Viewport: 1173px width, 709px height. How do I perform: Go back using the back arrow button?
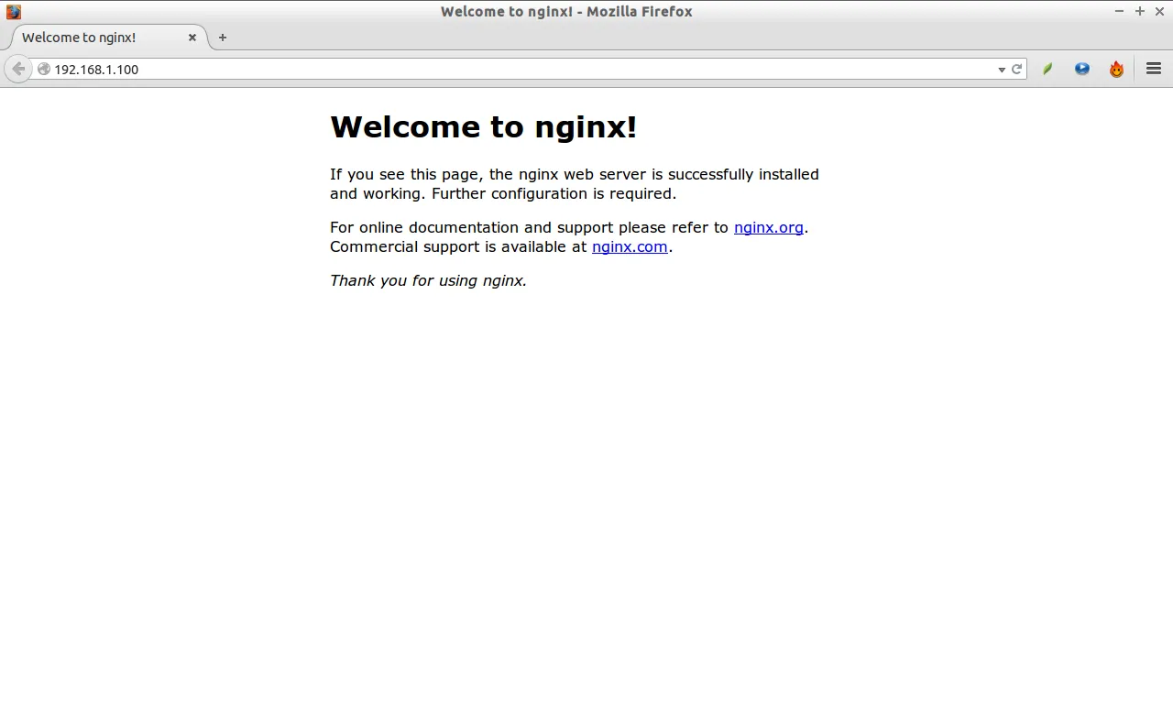(18, 69)
